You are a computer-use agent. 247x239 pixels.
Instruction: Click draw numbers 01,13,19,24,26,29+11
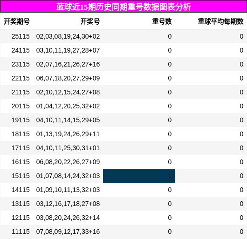tap(68, 134)
